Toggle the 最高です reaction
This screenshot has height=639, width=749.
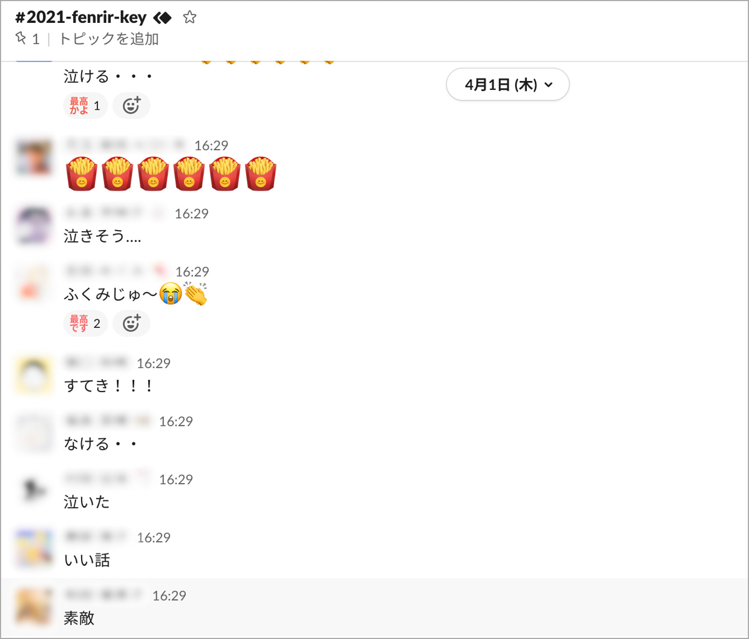point(85,324)
